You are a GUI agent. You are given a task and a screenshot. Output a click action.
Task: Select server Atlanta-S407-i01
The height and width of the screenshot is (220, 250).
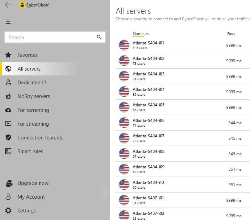[183, 200]
